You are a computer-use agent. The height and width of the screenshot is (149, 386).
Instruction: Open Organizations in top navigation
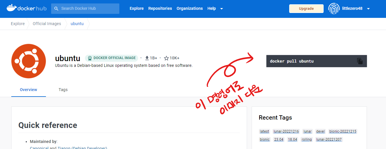(190, 9)
